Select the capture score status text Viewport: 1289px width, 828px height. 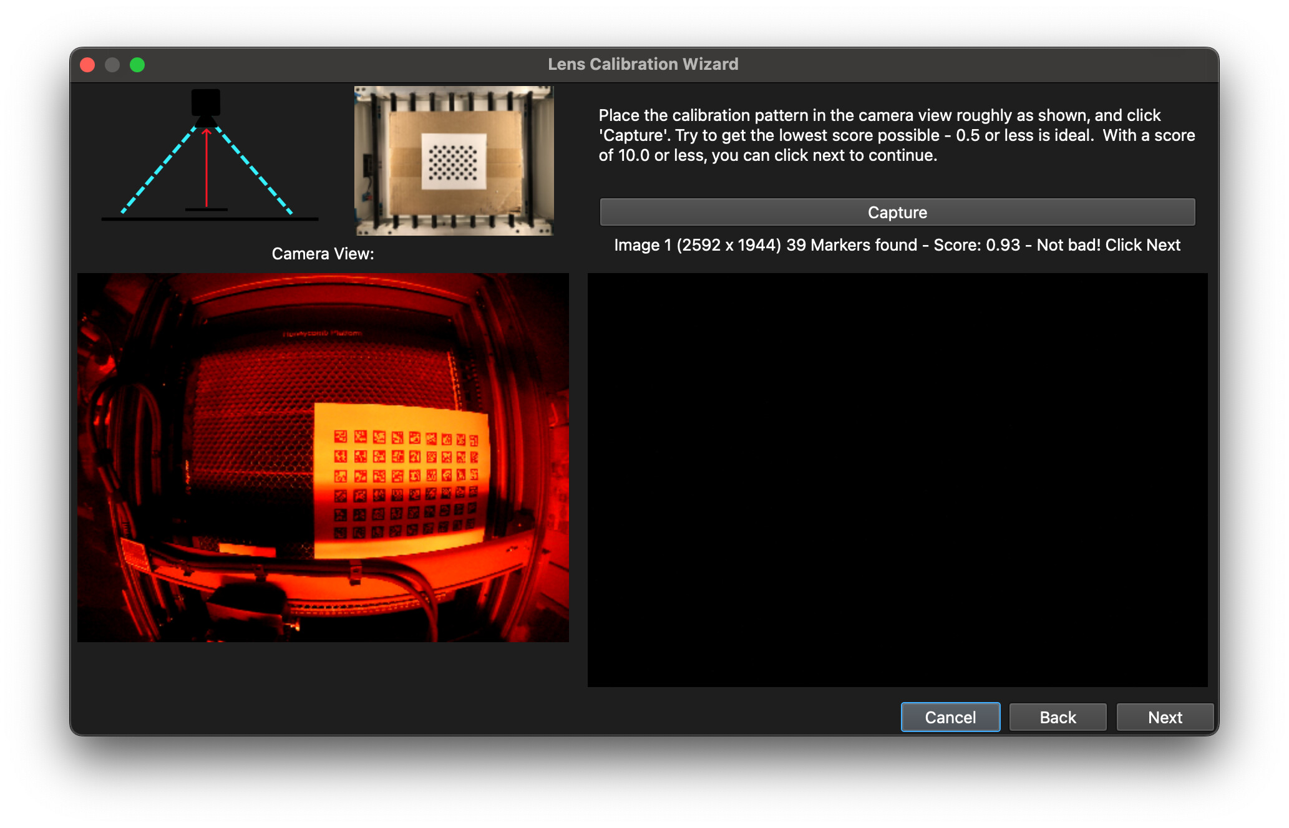pos(897,245)
